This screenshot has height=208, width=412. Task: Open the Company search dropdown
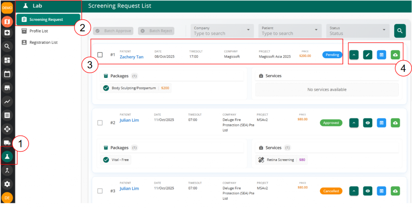[222, 31]
